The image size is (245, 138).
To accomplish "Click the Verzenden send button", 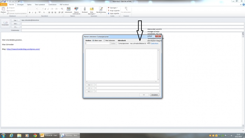I will click(x=5, y=23).
